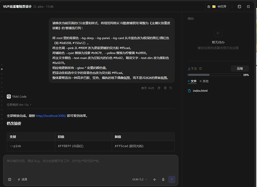The image size is (257, 187).
Task: Copy the user message with copy icon
Action: (159, 88)
